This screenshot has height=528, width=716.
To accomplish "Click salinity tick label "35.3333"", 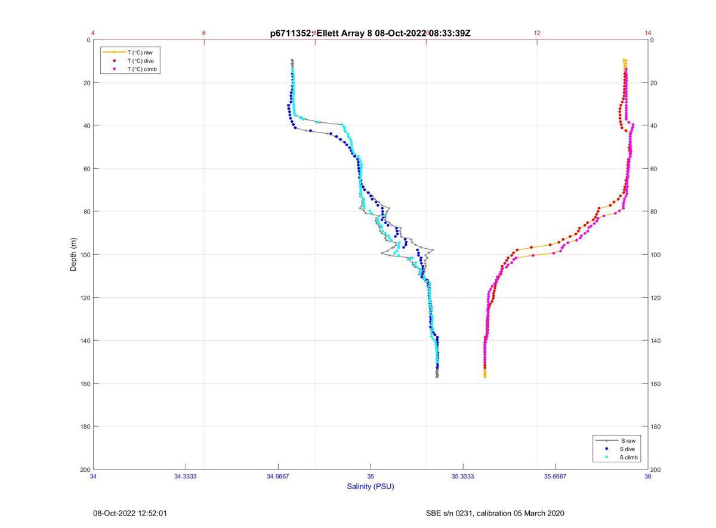I will pyautogui.click(x=463, y=476).
